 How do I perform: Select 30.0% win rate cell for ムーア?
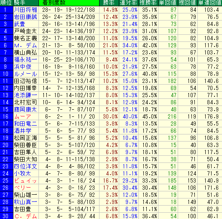pyautogui.click(x=110, y=116)
